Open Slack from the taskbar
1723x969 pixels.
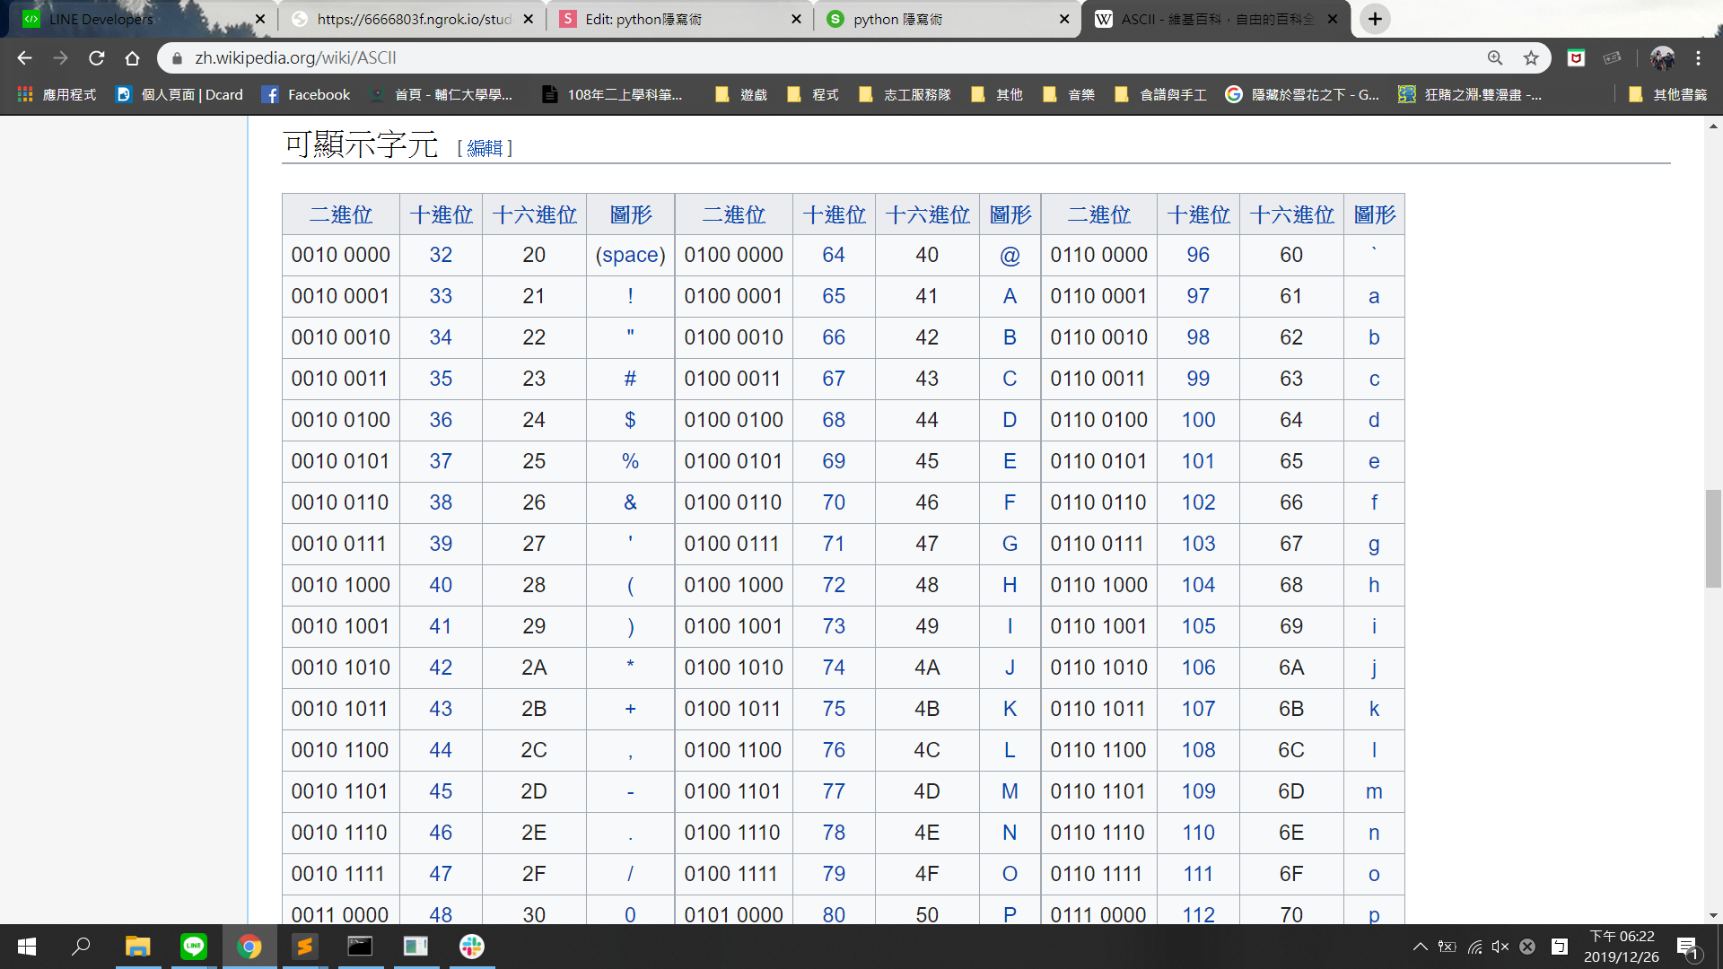click(x=472, y=947)
